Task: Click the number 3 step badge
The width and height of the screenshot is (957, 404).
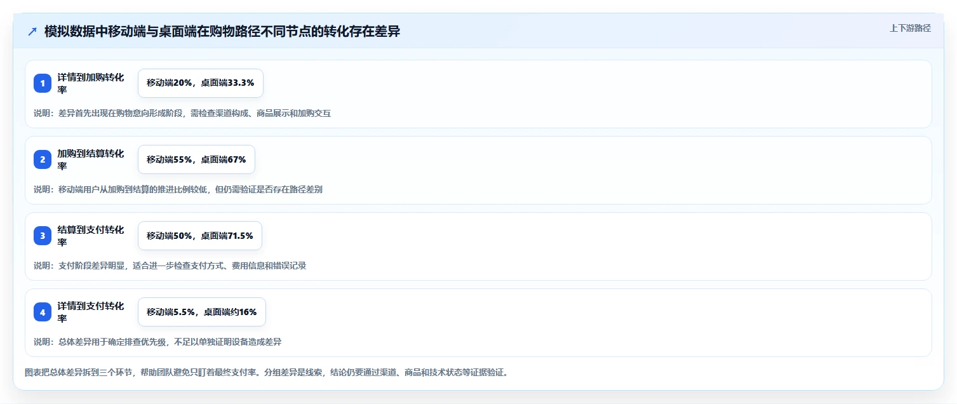Action: [43, 236]
